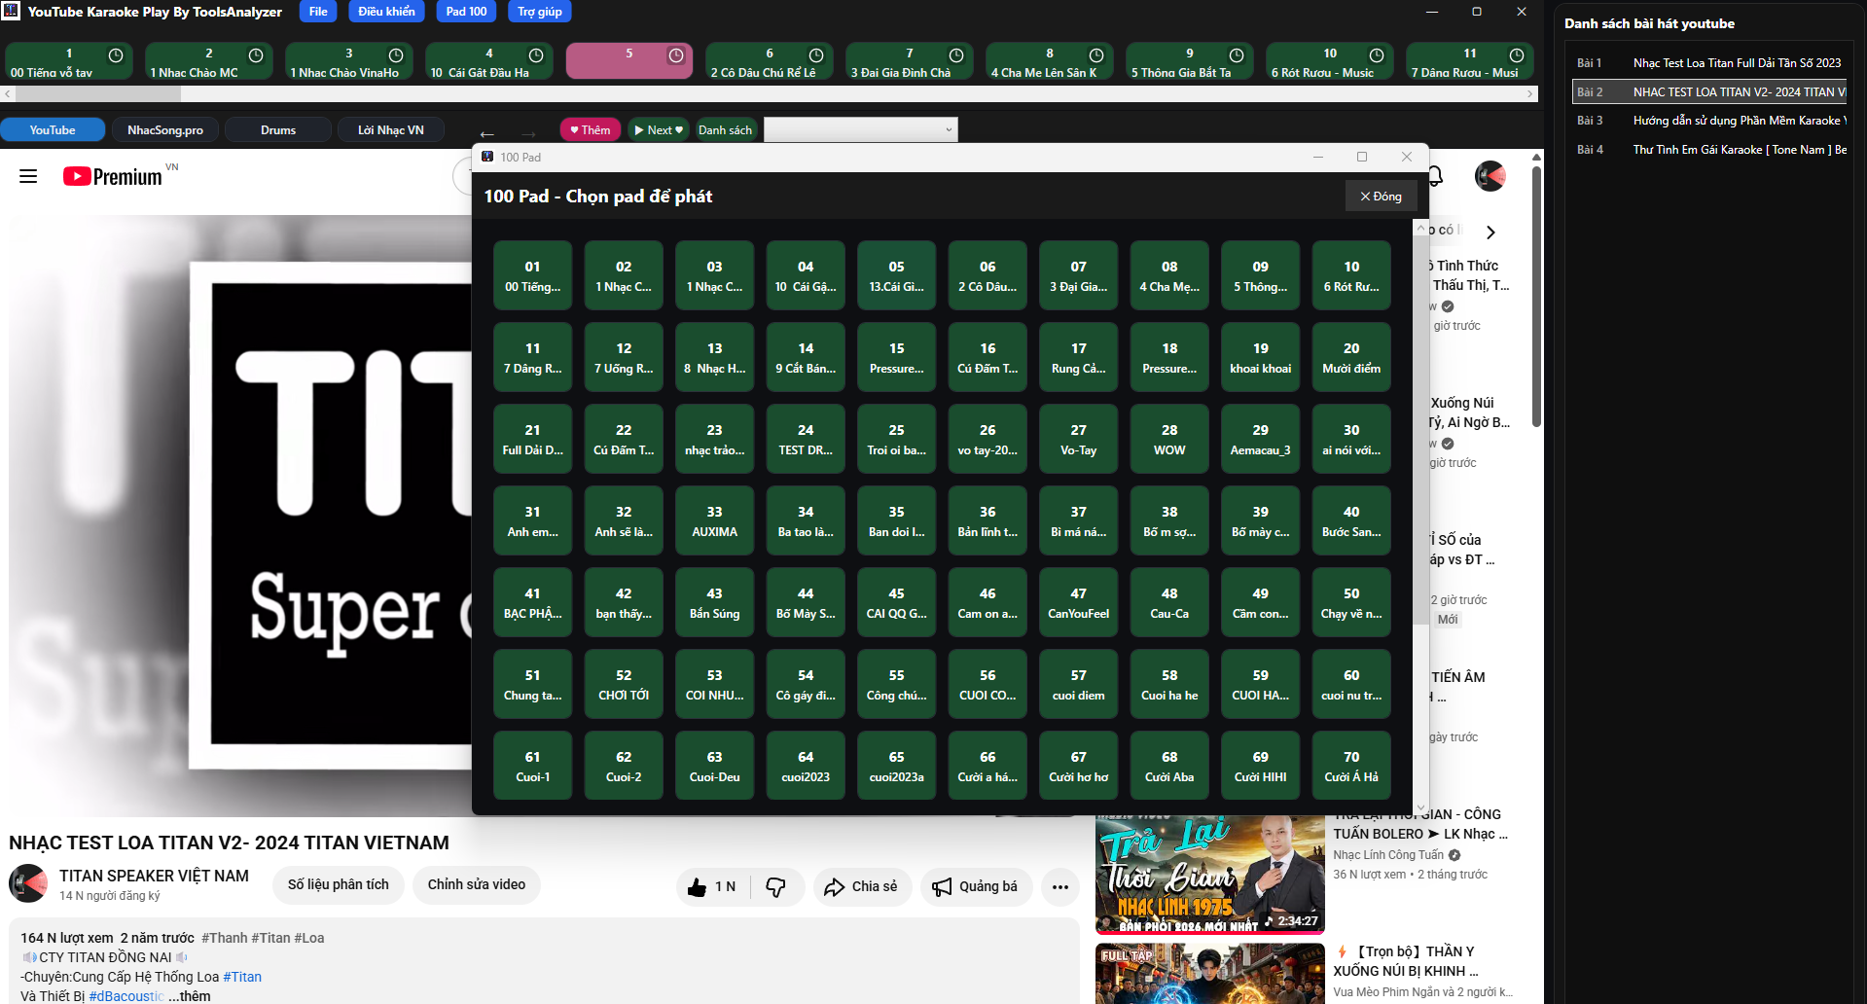Click the clock icon on pad 4
This screenshot has height=1004, width=1867.
[536, 55]
